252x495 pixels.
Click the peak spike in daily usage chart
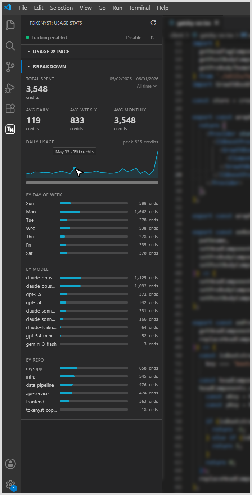[158, 151]
